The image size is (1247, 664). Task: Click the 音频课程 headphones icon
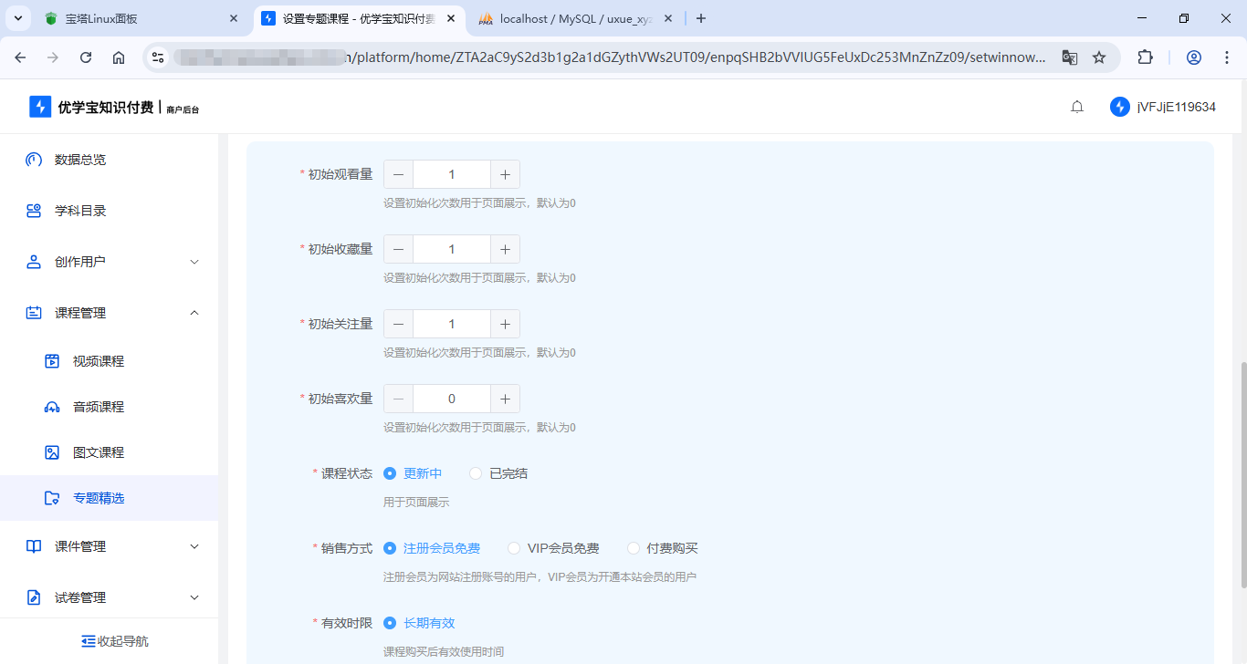[x=52, y=406]
